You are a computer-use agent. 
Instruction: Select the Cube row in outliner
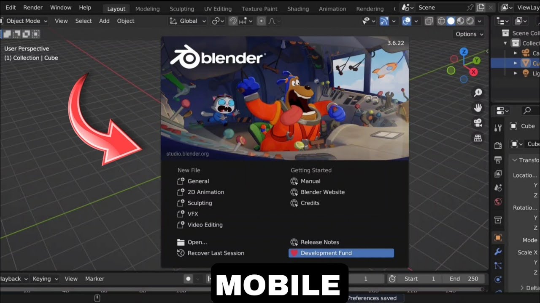pos(515,63)
